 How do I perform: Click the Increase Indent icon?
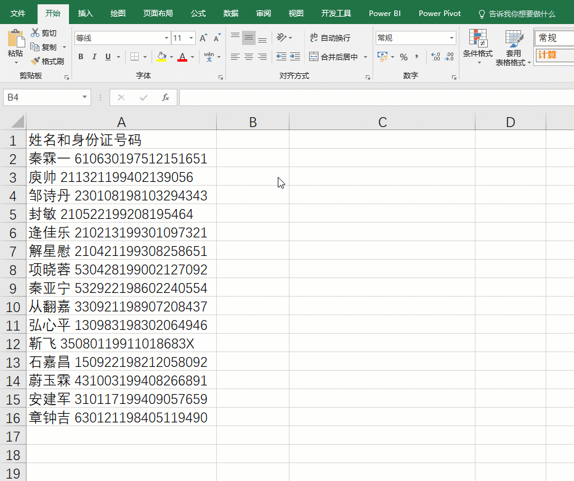click(x=295, y=57)
